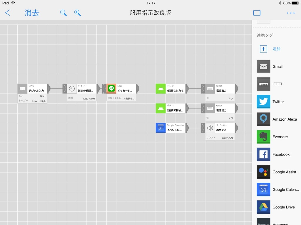
Task: Tap the オフ value of 電源出力
Action: click(231, 118)
